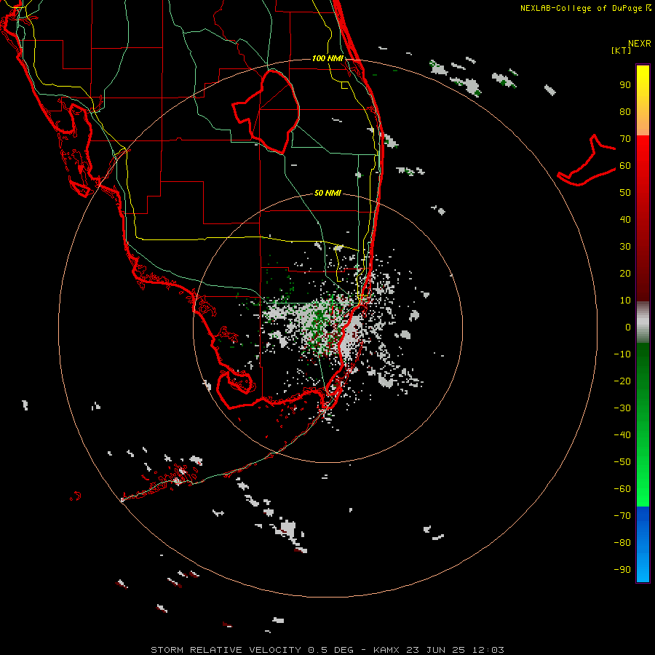Viewport: 655px width, 655px height.
Task: Click the 80 value on velocity scale
Action: coord(625,112)
